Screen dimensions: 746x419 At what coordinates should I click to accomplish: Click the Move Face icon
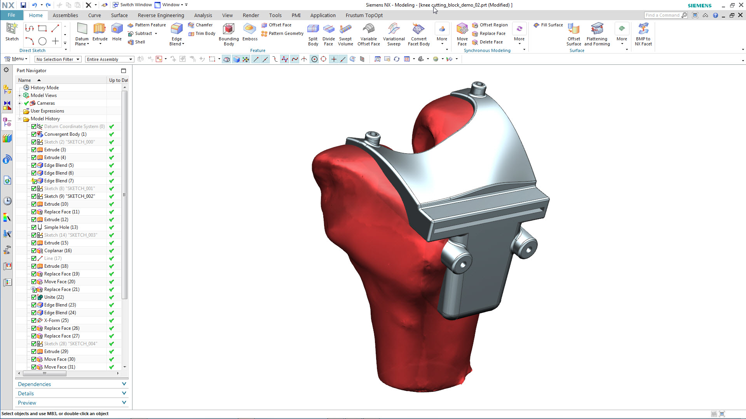(x=462, y=29)
